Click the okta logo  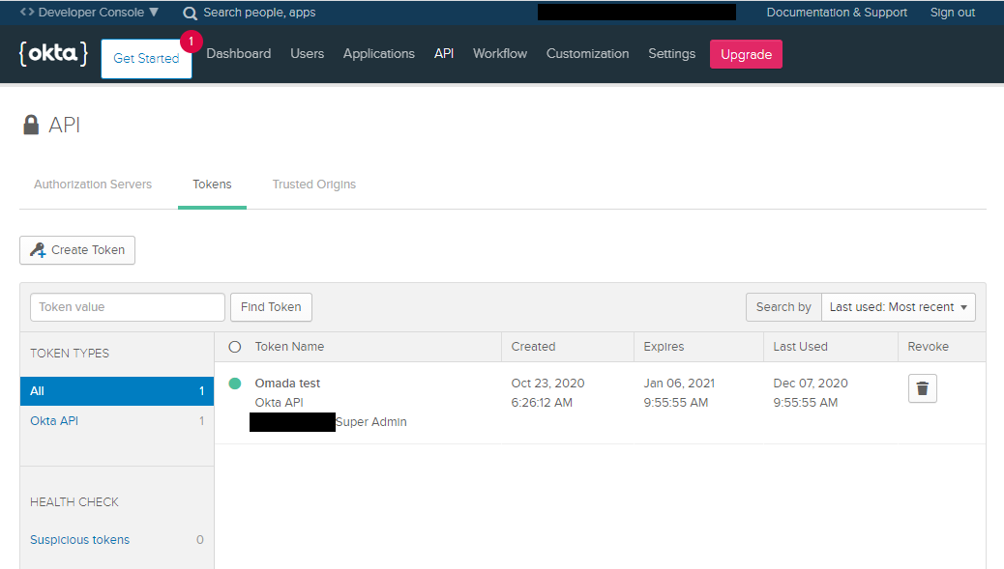point(53,54)
